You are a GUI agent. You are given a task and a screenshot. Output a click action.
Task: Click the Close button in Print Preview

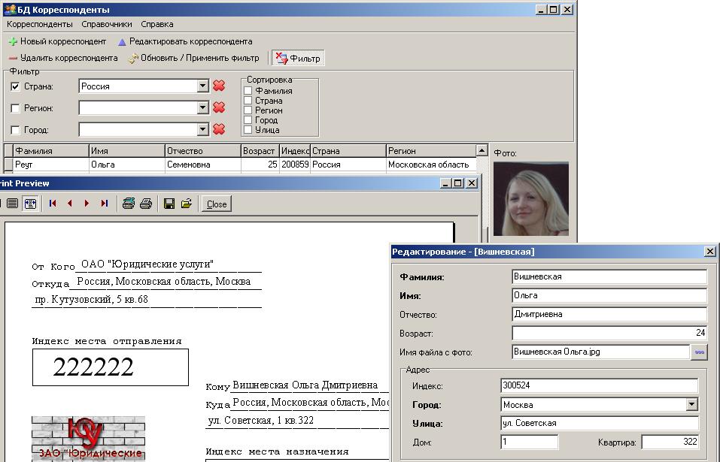pos(217,204)
